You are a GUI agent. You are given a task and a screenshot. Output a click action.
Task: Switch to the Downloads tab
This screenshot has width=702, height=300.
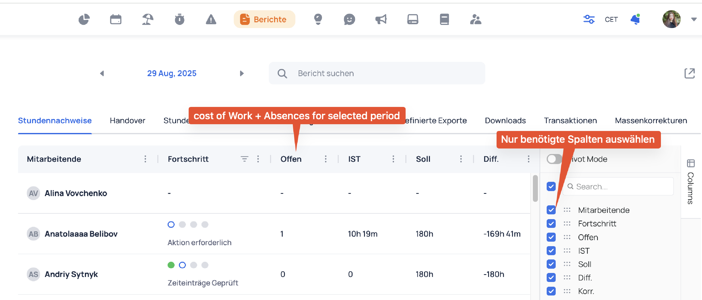(505, 120)
